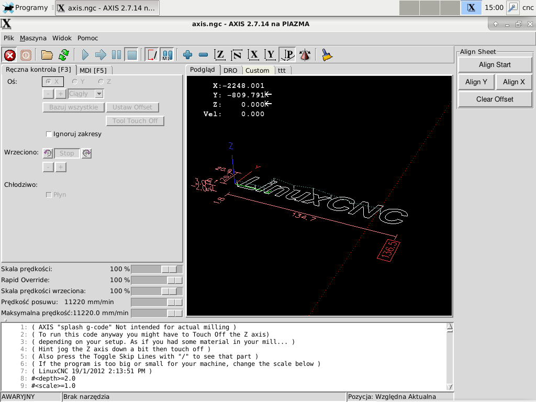Jog axis negative with minus button
The image size is (536, 402).
coord(48,94)
